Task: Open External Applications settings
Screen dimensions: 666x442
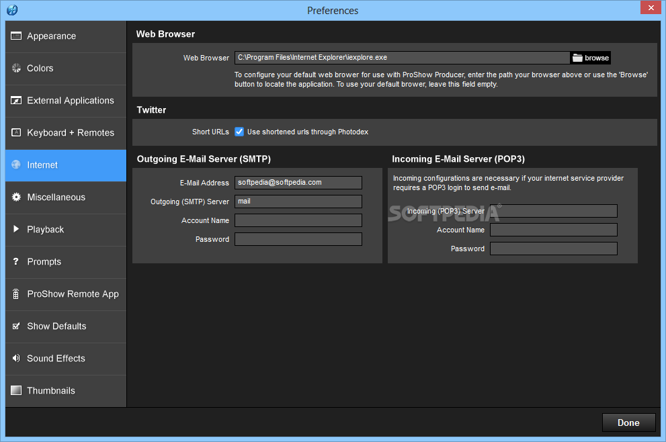Action: [66, 101]
